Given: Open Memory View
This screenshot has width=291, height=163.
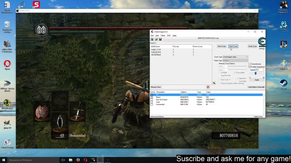Looking at the screenshot, I should click(x=156, y=87).
